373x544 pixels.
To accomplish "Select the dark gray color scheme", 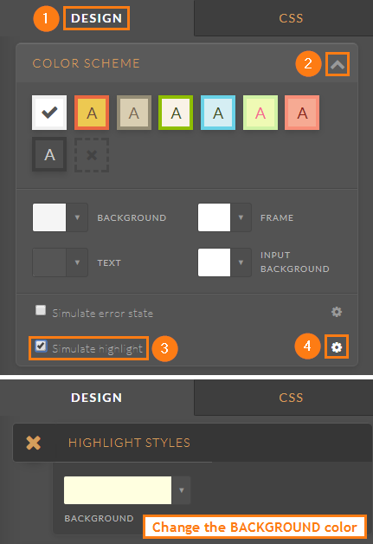I will [x=49, y=154].
